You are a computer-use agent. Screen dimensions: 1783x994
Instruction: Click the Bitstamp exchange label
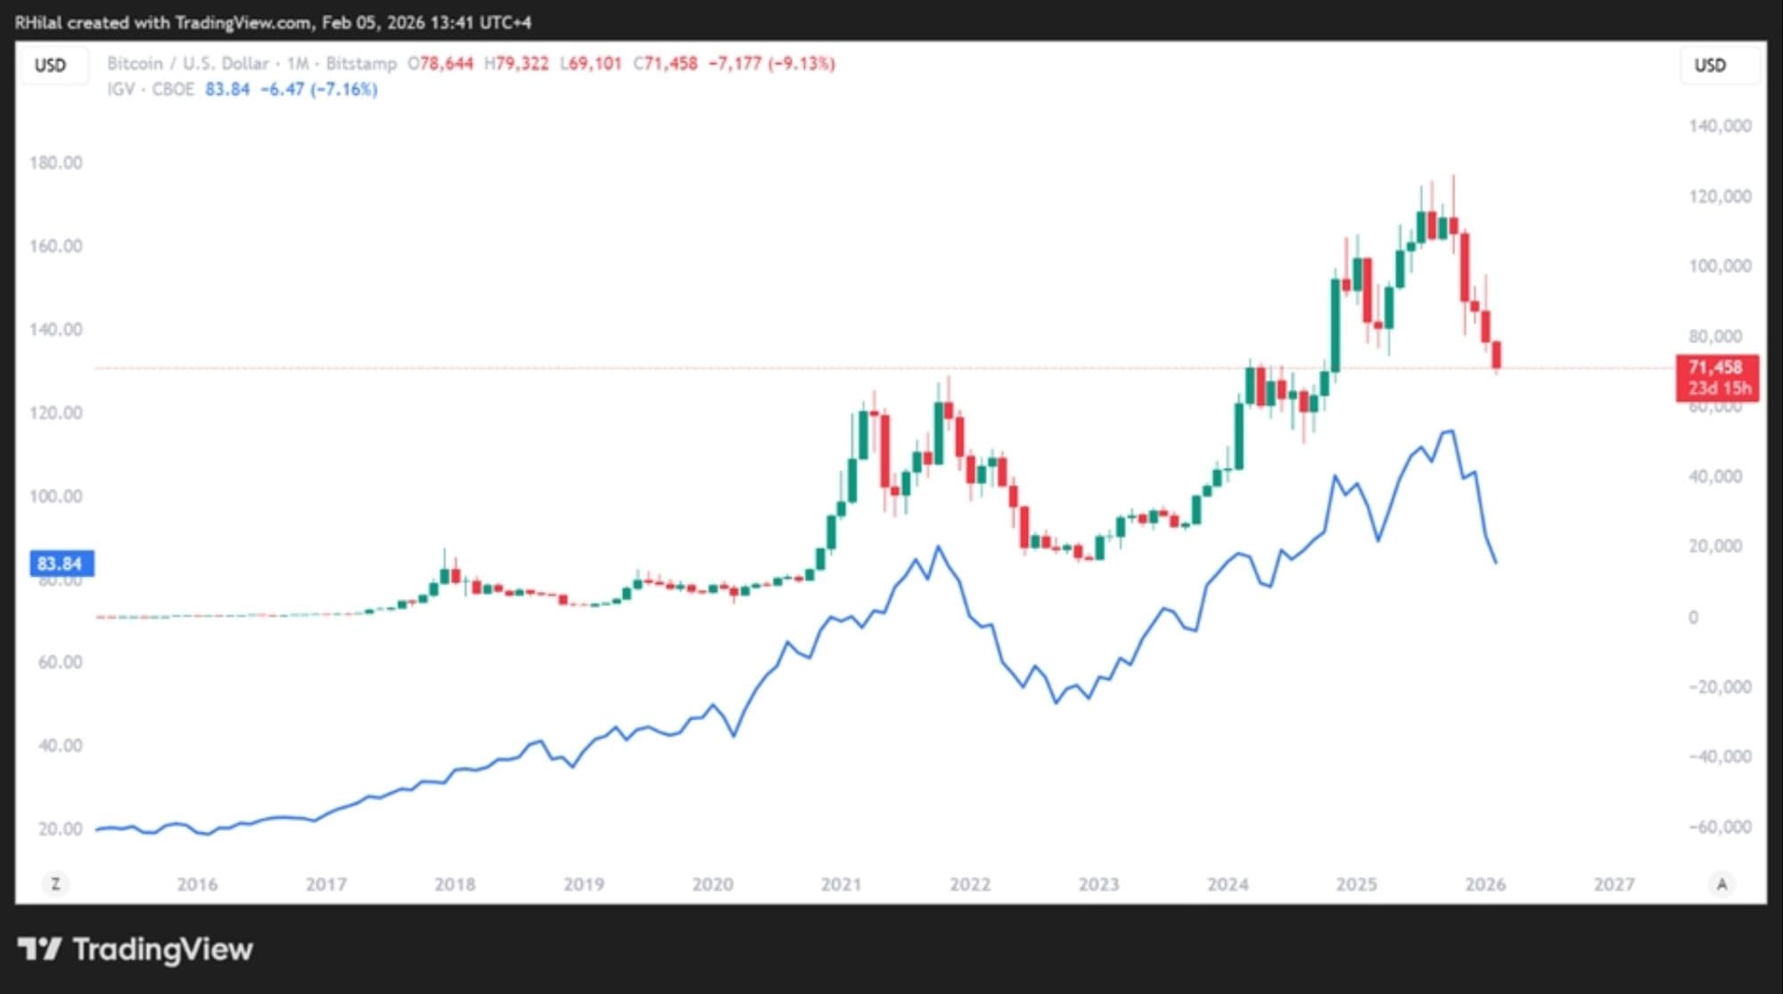[361, 63]
